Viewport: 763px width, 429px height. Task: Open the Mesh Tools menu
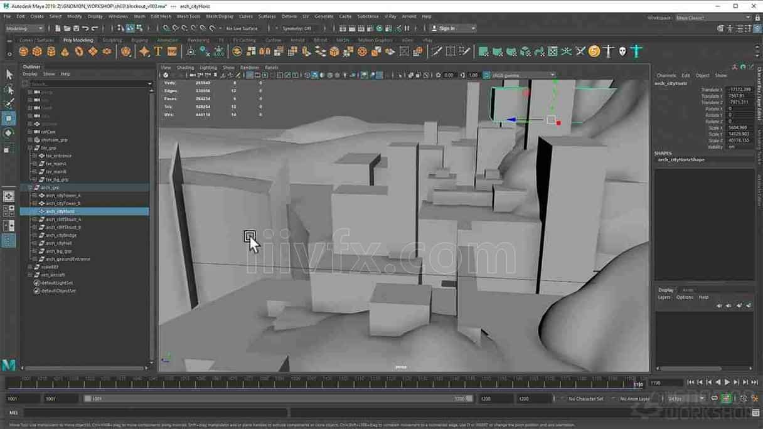(188, 16)
